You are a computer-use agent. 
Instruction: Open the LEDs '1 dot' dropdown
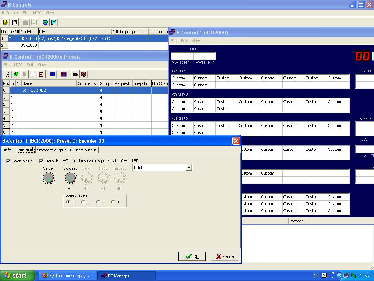pyautogui.click(x=189, y=168)
